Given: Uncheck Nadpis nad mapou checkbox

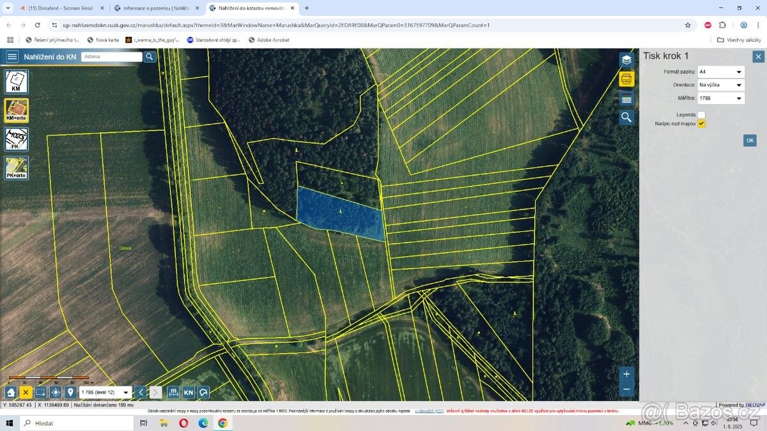Looking at the screenshot, I should click(x=701, y=123).
